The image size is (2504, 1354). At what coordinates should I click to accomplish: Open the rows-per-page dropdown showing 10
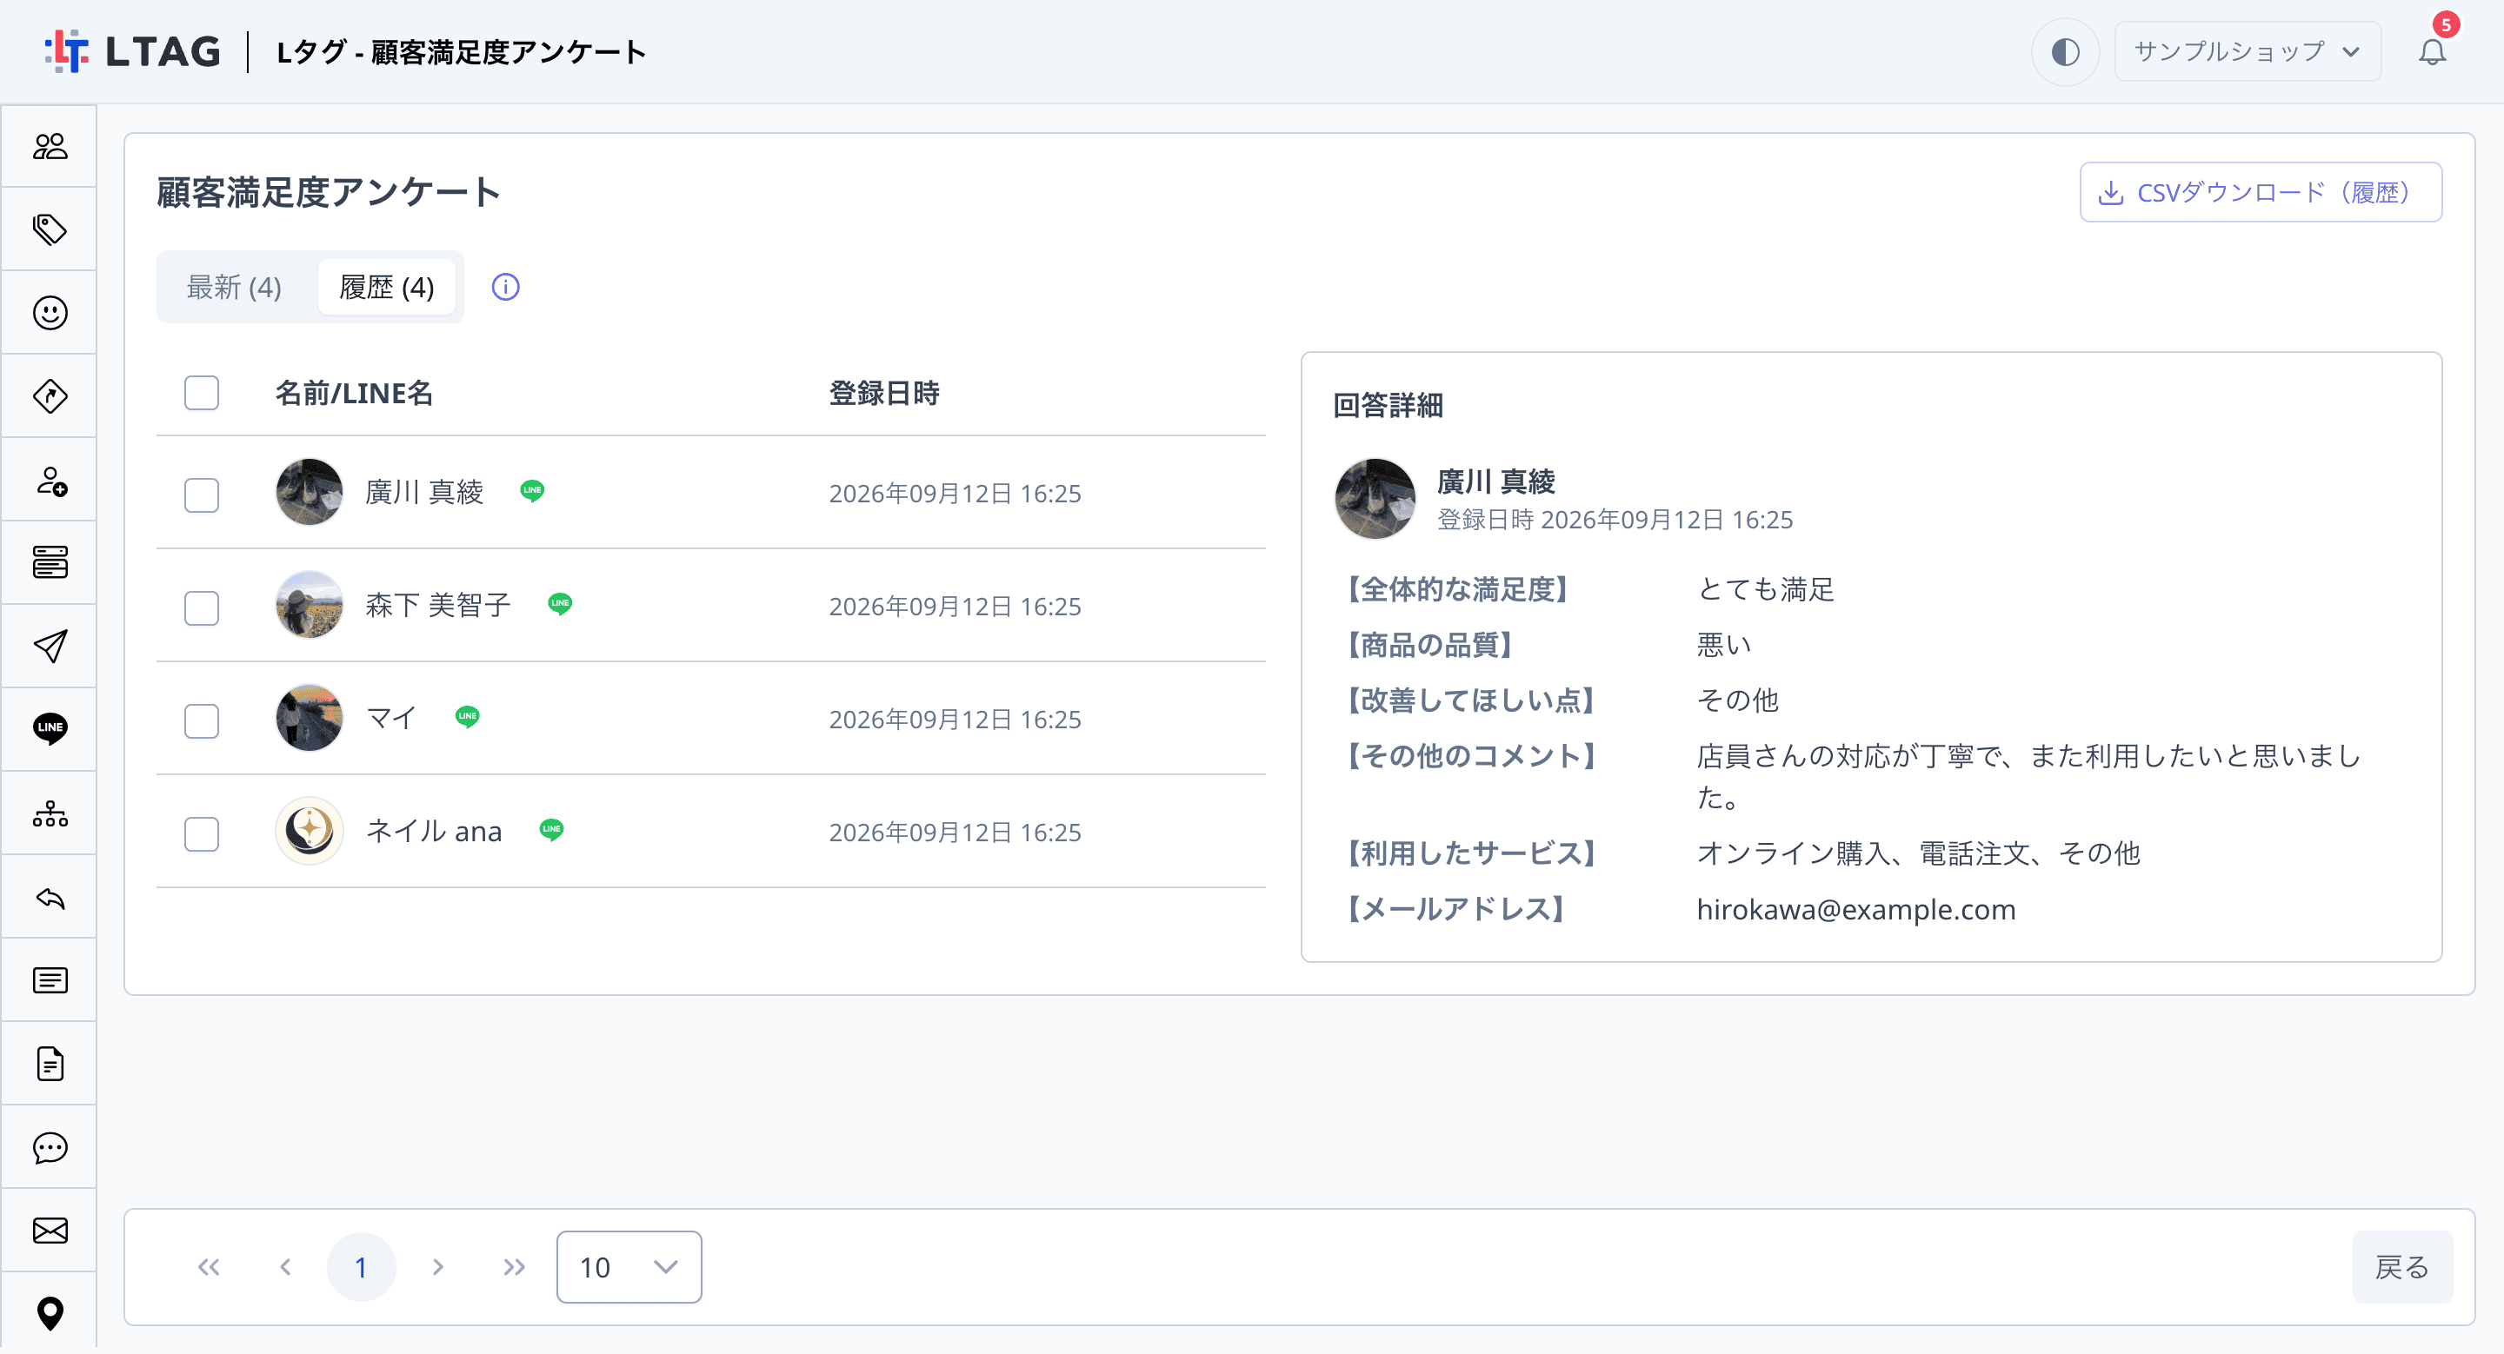pyautogui.click(x=629, y=1268)
